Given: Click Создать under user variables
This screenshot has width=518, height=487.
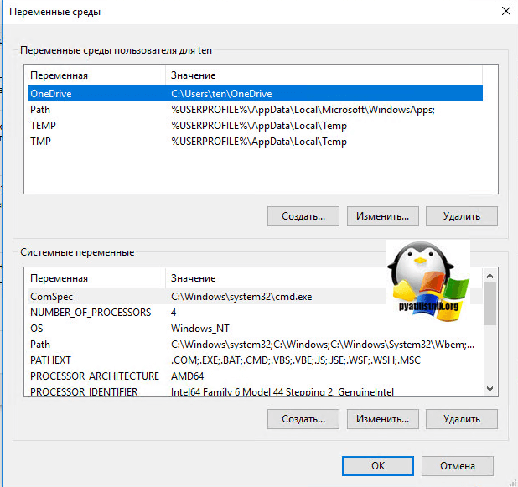Looking at the screenshot, I should 303,216.
